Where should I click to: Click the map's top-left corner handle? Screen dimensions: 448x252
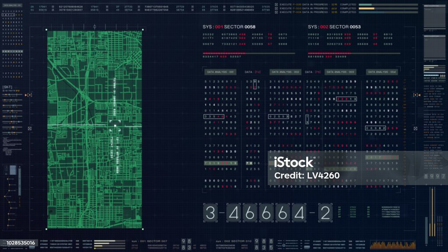tap(46, 29)
